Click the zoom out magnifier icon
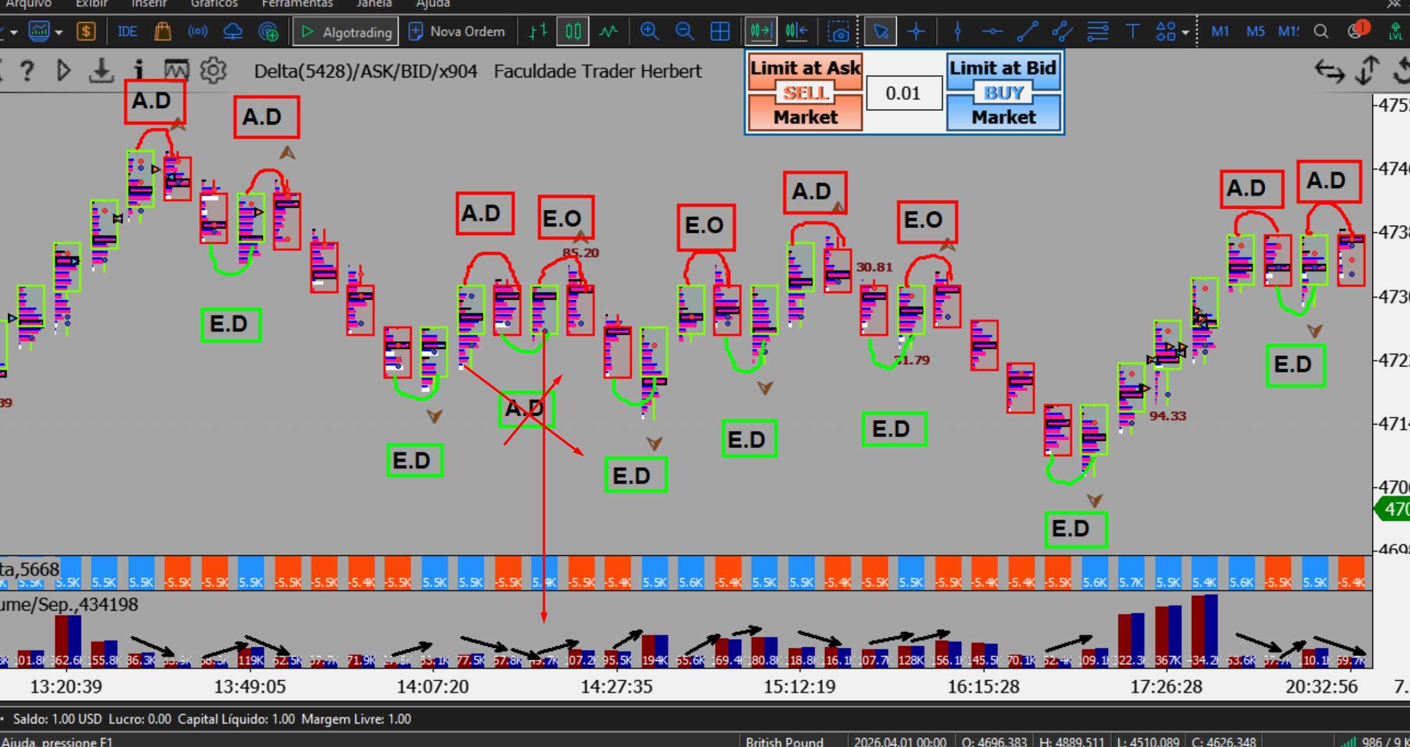The height and width of the screenshot is (747, 1410). pos(684,31)
